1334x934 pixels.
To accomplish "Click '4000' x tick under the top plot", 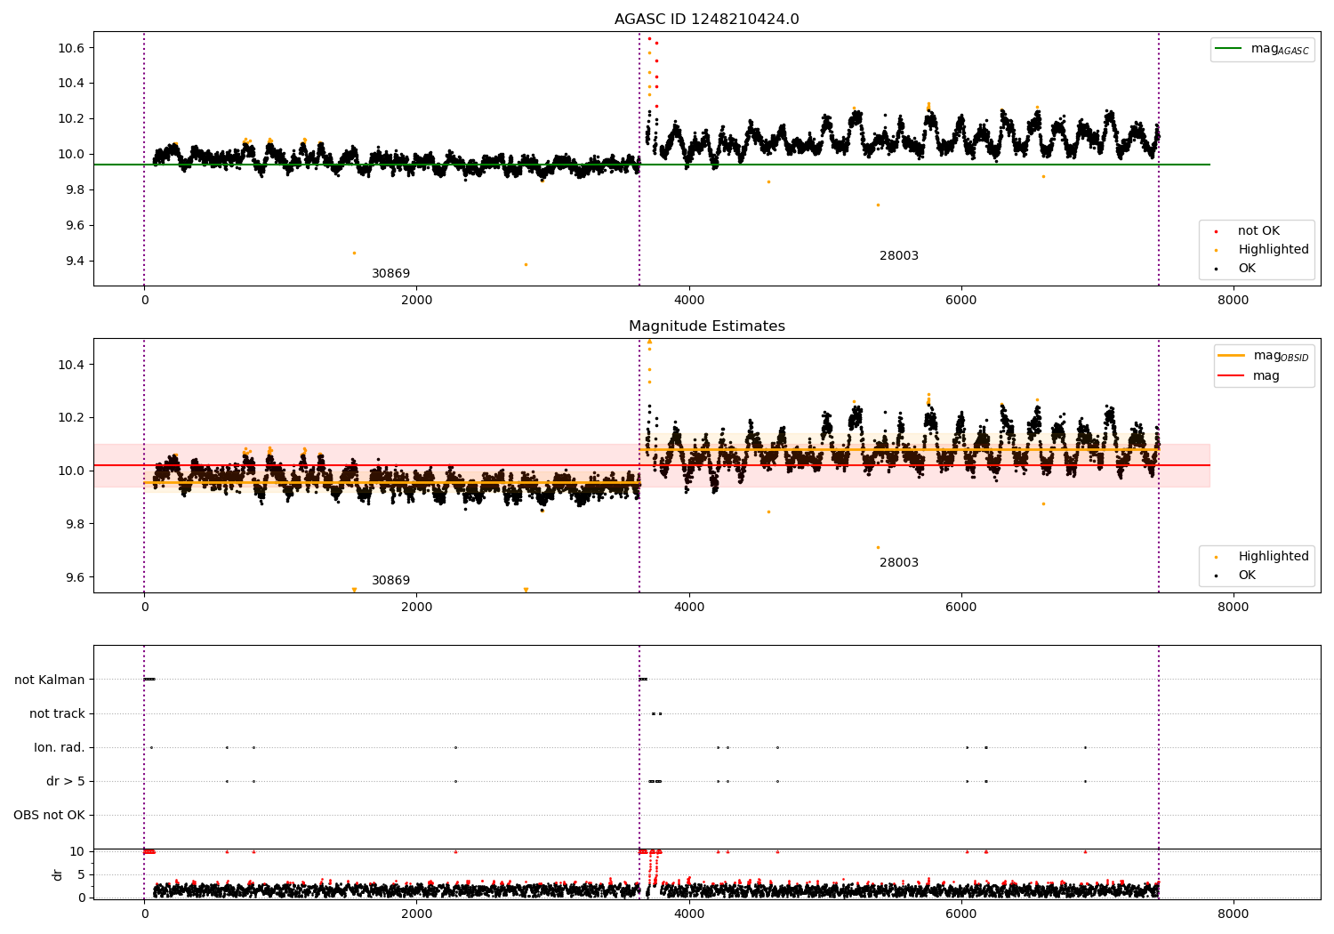I will [688, 301].
